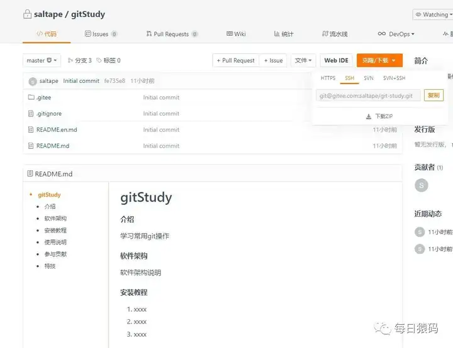
Task: Jump to 安装教程 in the README outline
Action: click(55, 231)
